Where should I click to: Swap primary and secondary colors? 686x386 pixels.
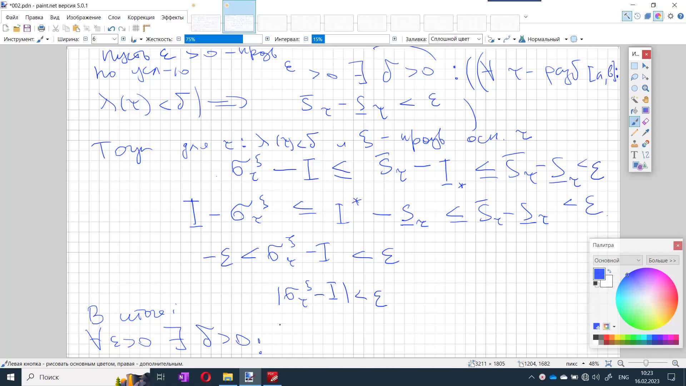(x=610, y=271)
